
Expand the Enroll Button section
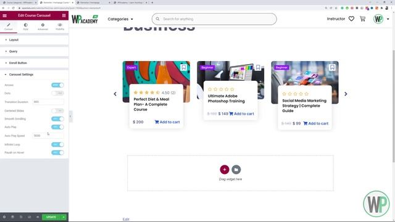pos(35,63)
